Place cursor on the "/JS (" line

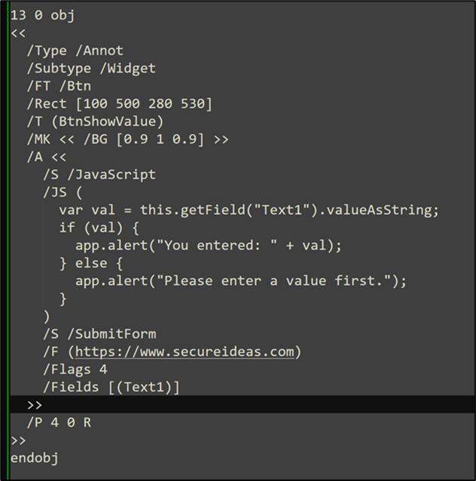pyautogui.click(x=63, y=191)
